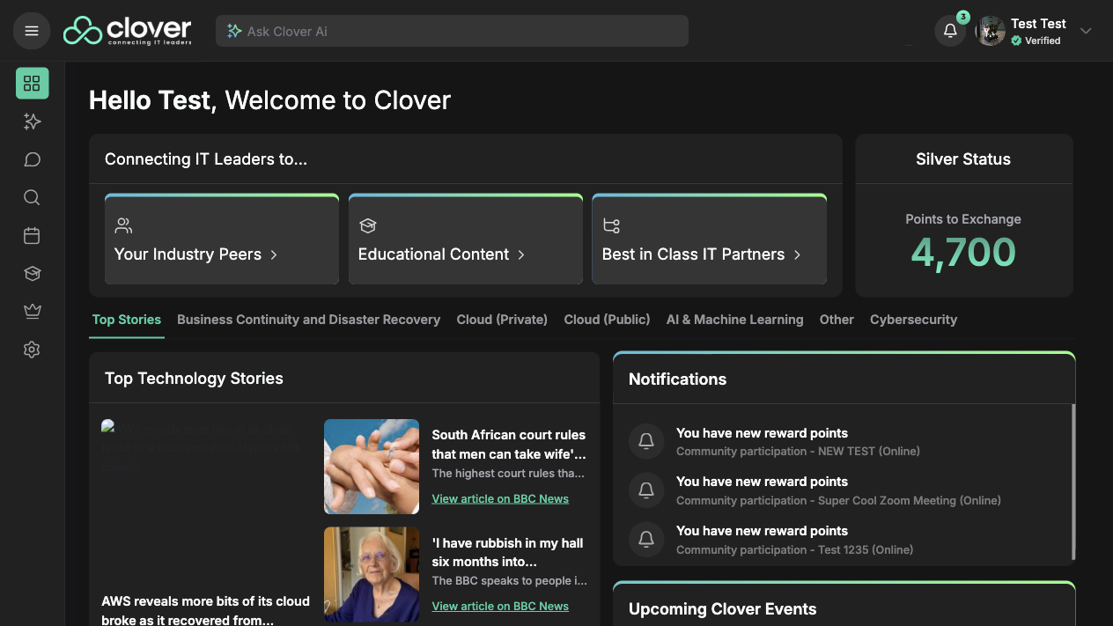Open the crown rewards icon in sidebar
This screenshot has height=626, width=1113.
pos(32,311)
